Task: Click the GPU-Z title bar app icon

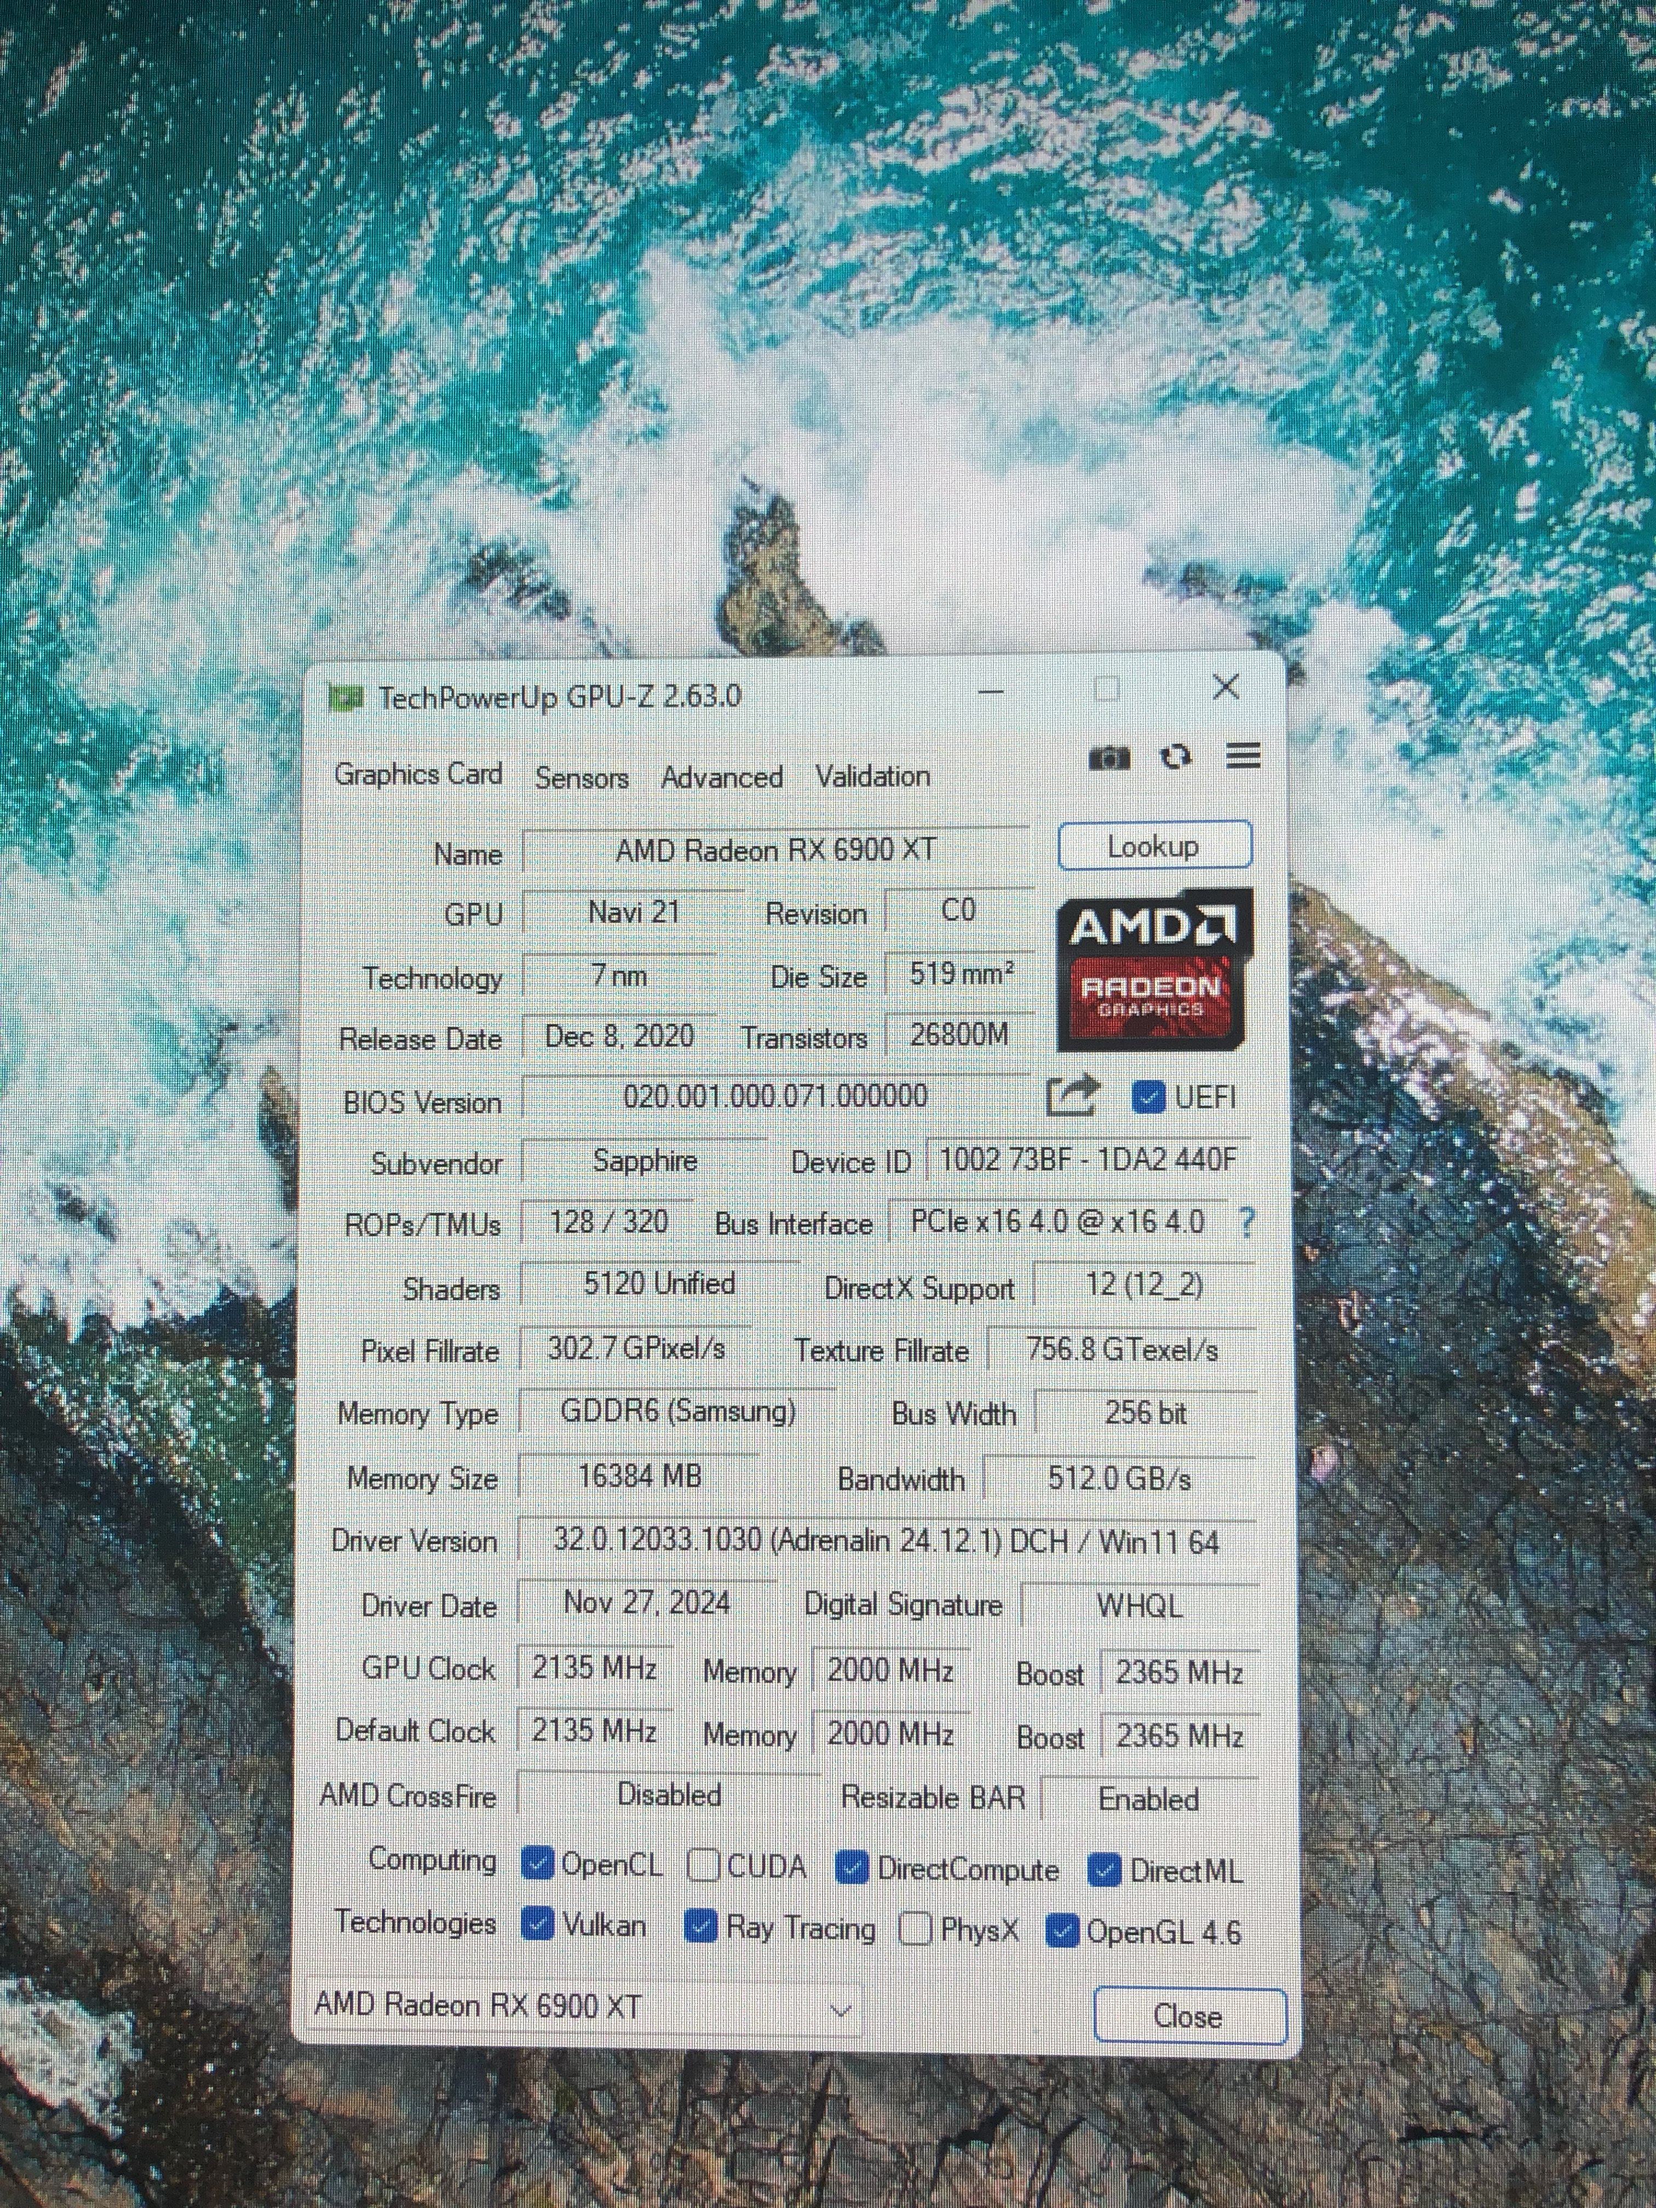Action: (346, 698)
